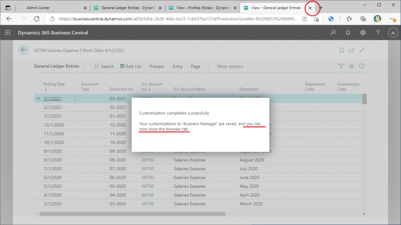The width and height of the screenshot is (401, 225).
Task: Click the vertical scrollbar of the list
Action: (x=365, y=99)
